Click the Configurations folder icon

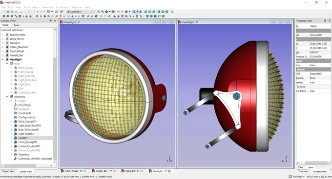16,117
